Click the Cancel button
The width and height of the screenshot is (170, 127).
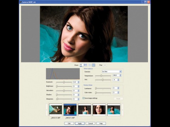(90, 123)
